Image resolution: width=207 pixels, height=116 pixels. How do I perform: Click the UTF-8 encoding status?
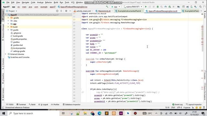point(180,107)
